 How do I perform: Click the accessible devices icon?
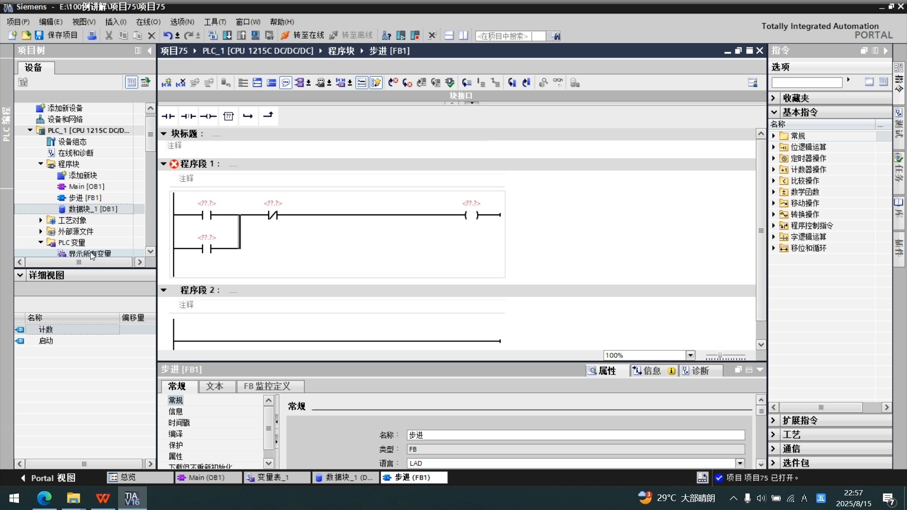(386, 35)
